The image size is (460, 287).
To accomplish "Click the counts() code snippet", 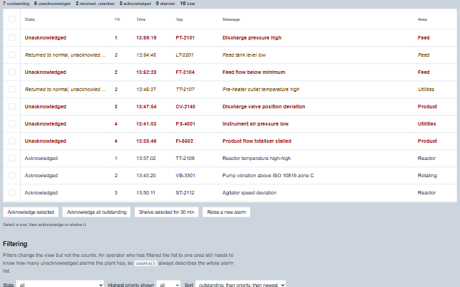I will [x=145, y=263].
